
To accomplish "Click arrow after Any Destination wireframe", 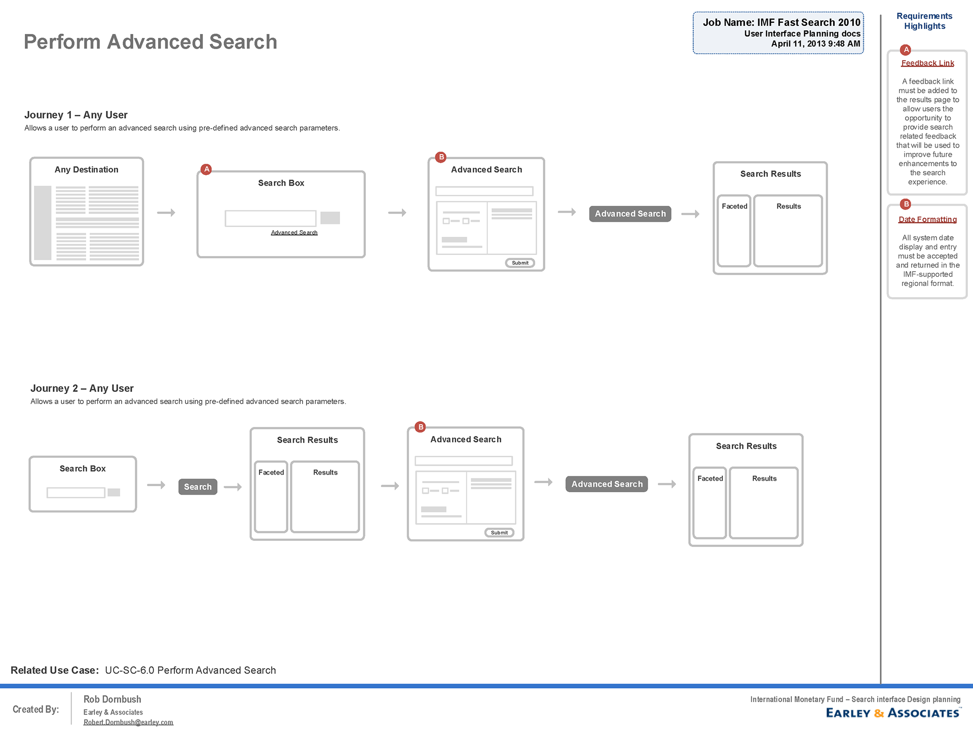I will (166, 212).
